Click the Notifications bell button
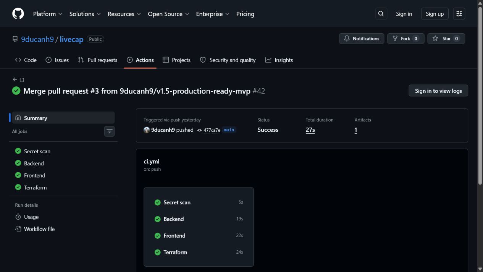483x272 pixels. (x=362, y=39)
